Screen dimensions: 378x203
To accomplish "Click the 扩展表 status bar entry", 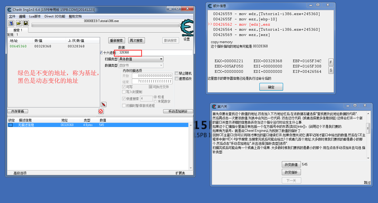I will pos(180,173).
